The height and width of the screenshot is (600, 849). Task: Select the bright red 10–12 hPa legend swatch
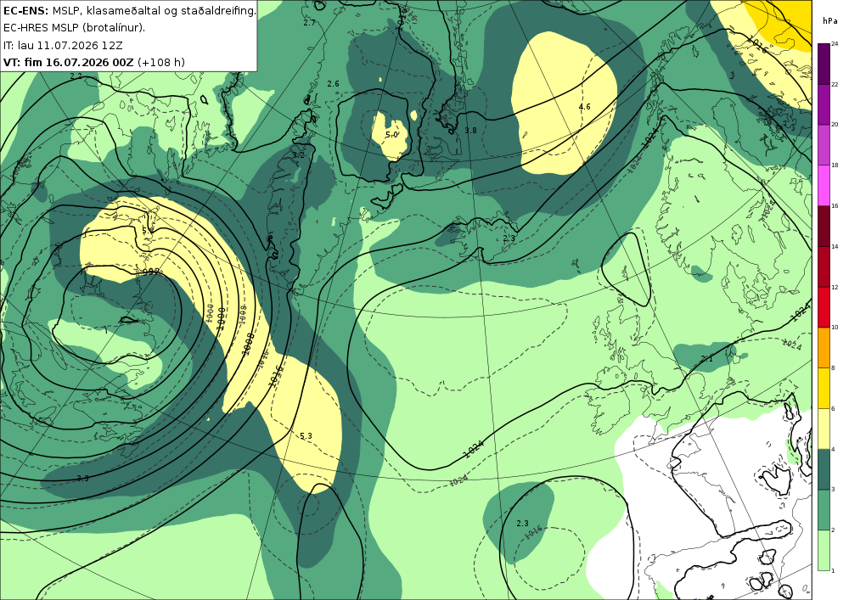pyautogui.click(x=824, y=307)
